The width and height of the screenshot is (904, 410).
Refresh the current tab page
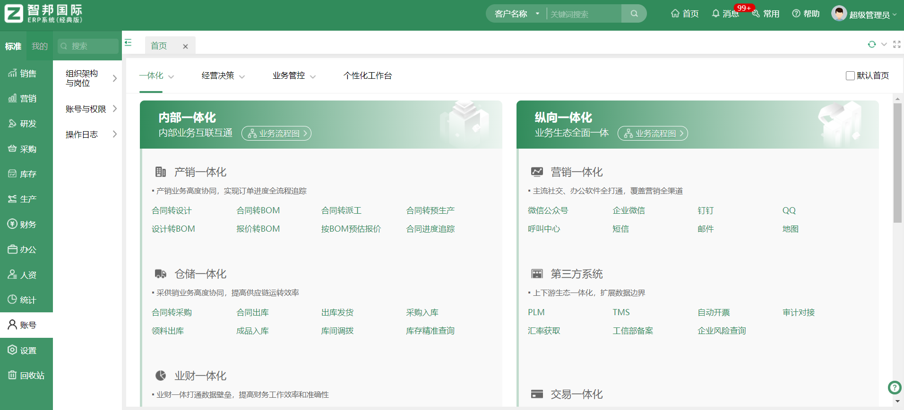[x=872, y=44]
